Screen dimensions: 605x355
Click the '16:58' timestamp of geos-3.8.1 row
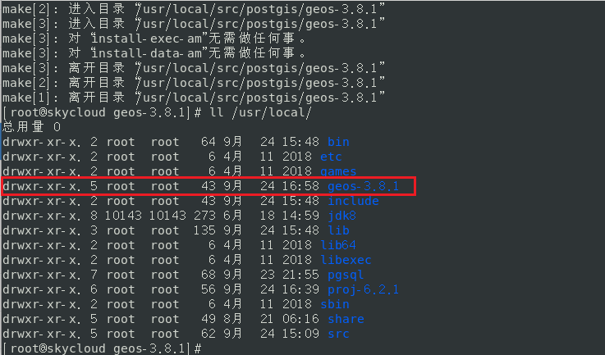[300, 186]
